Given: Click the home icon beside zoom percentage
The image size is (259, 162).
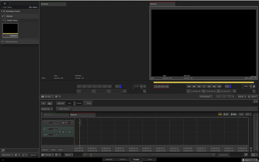Looking at the screenshot, I should point(254,87).
